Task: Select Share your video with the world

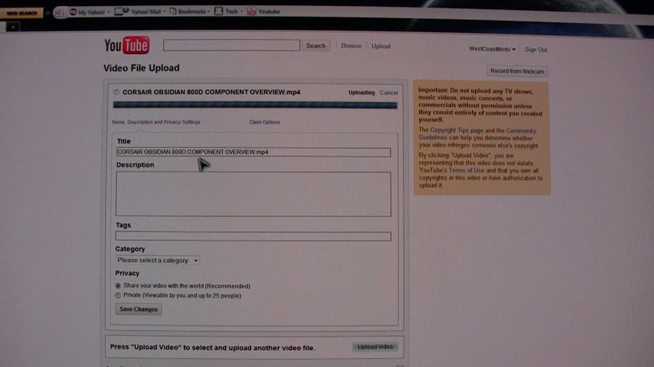Action: (x=118, y=286)
